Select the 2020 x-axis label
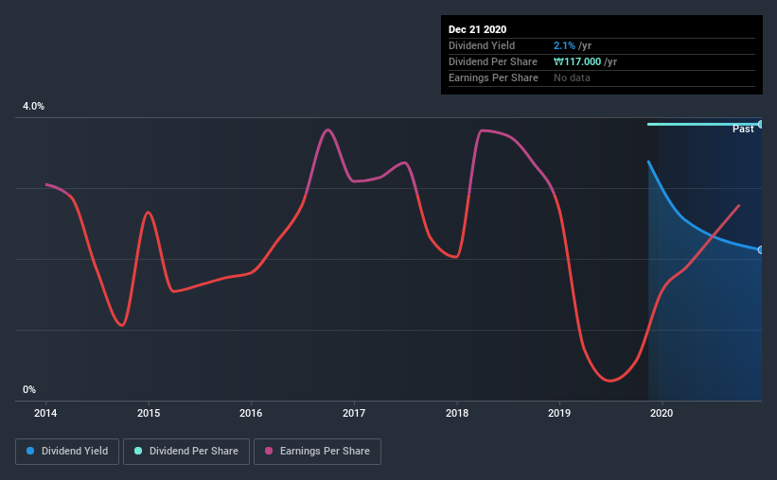This screenshot has width=777, height=480. click(662, 413)
